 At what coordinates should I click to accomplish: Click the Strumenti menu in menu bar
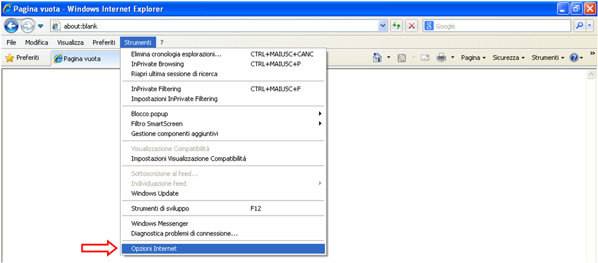tap(138, 42)
